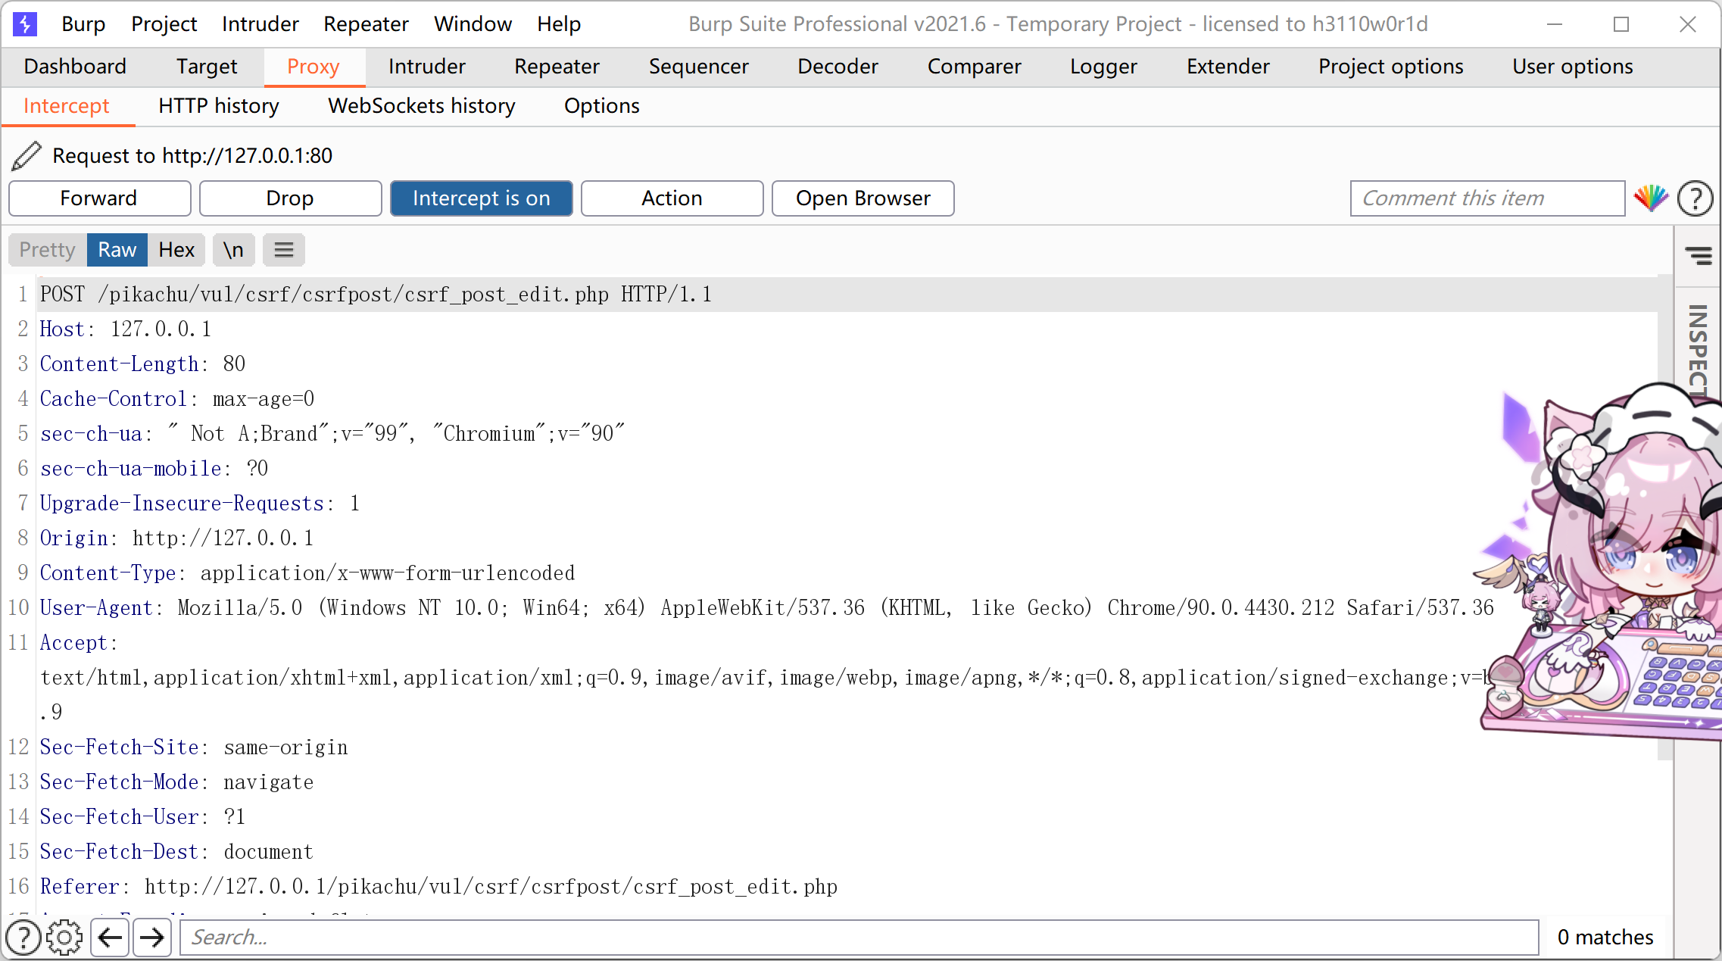Screen dimensions: 1722x961
Task: Open the help icon beside the comment field
Action: click(x=1695, y=199)
